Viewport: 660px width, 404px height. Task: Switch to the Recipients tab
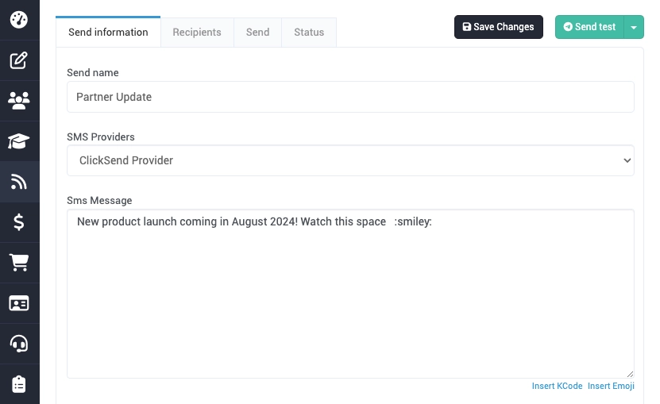click(x=197, y=33)
